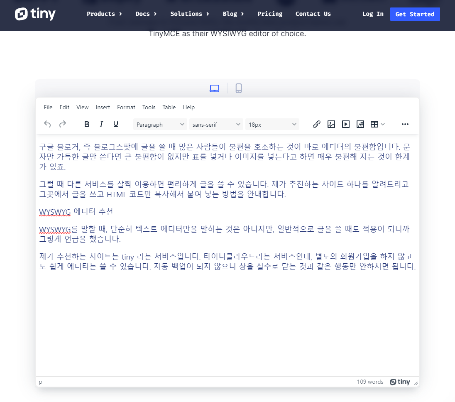Toggle underline formatting
The height and width of the screenshot is (402, 455).
point(115,124)
